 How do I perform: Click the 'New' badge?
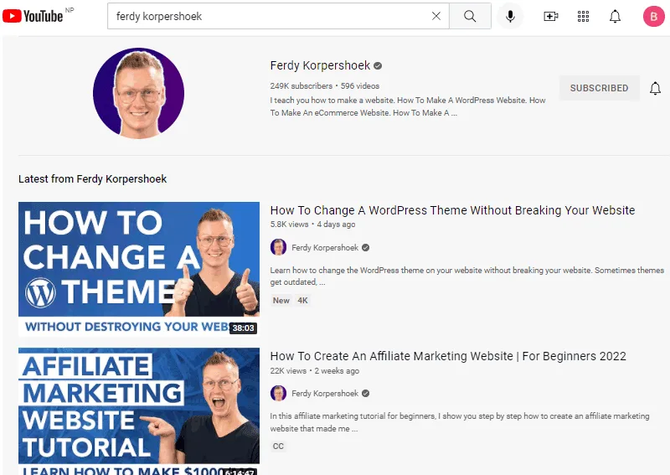coord(281,301)
